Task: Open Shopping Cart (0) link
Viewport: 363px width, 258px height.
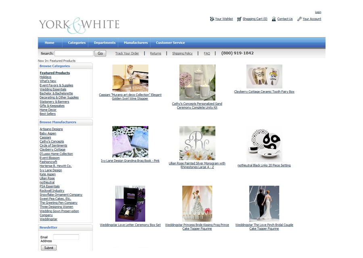Action: (255, 19)
